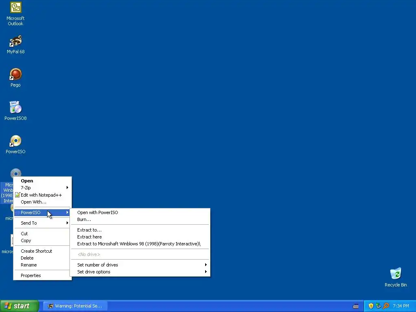416x312 pixels.
Task: Click the keyboard icon on the taskbar
Action: [356, 306]
